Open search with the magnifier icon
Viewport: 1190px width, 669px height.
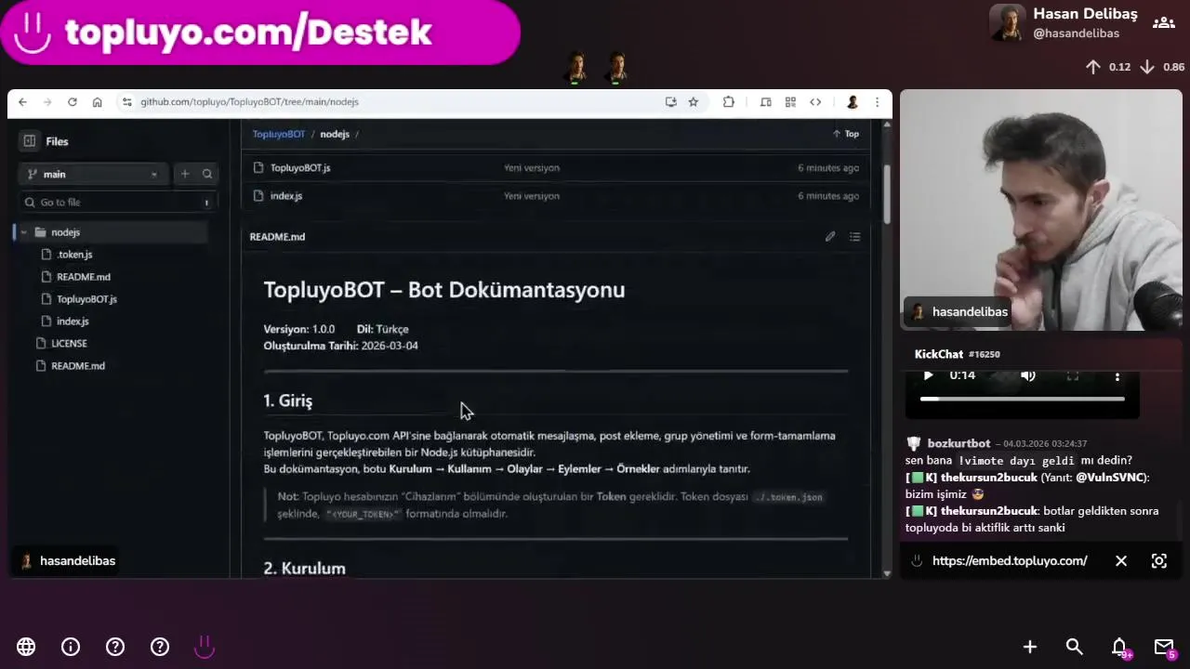click(1075, 647)
